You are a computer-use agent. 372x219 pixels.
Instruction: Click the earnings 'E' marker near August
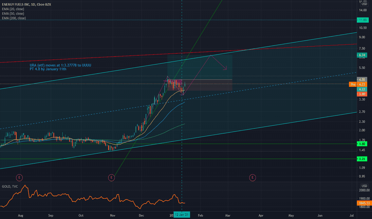[19, 177]
